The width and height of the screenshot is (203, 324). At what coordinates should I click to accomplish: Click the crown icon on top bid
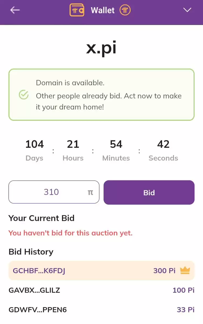[x=185, y=270]
